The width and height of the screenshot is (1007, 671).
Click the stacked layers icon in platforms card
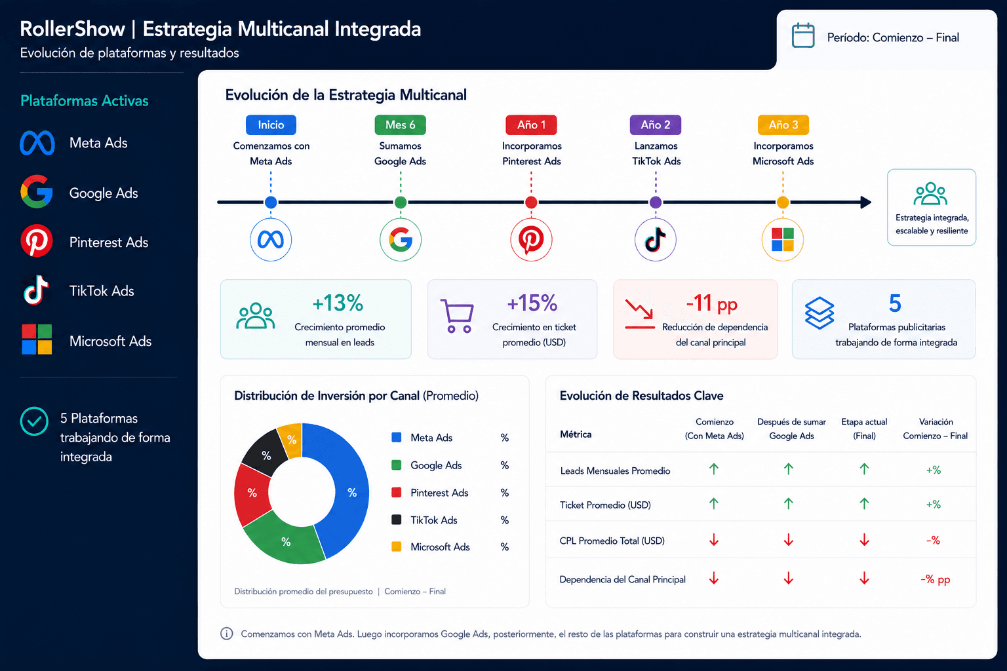[x=819, y=313]
